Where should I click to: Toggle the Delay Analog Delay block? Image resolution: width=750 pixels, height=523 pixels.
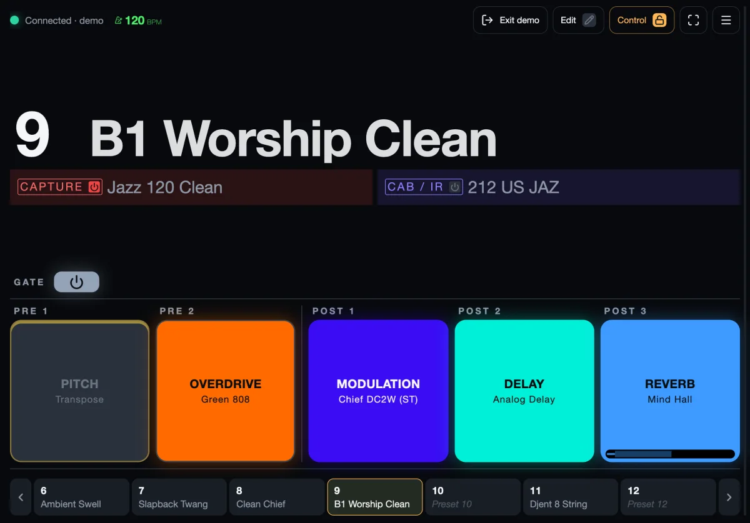pyautogui.click(x=524, y=391)
